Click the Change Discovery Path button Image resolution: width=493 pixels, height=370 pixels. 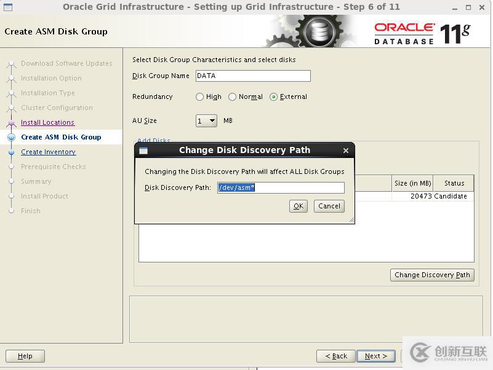tap(432, 275)
